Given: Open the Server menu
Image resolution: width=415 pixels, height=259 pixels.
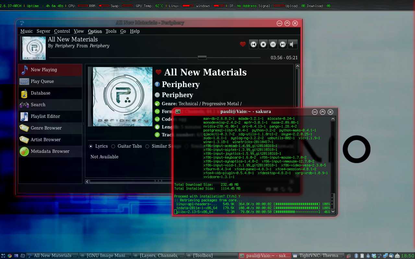Looking at the screenshot, I should click(43, 31).
